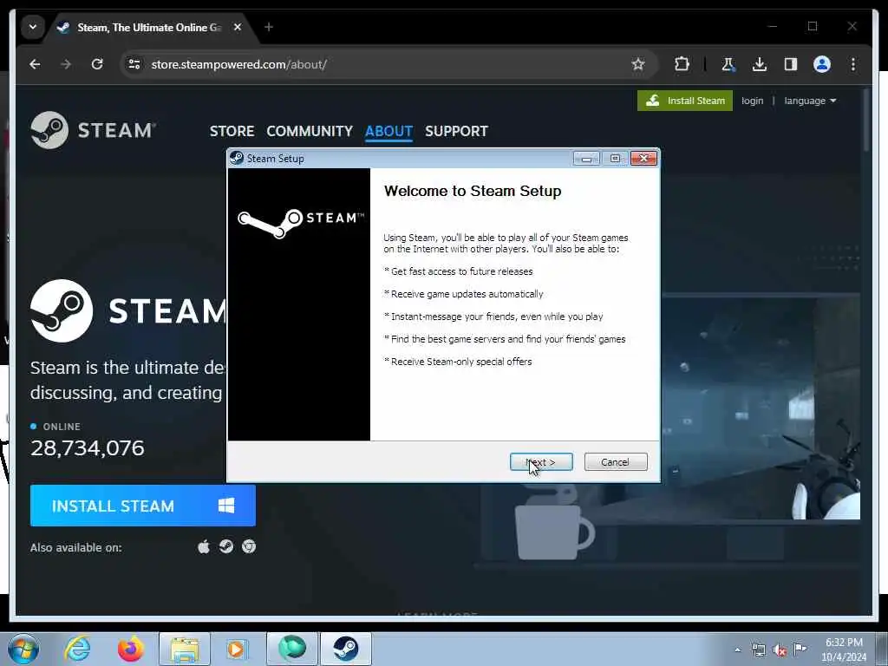Image resolution: width=888 pixels, height=666 pixels.
Task: Open the Chrome profile avatar
Action: 822,64
